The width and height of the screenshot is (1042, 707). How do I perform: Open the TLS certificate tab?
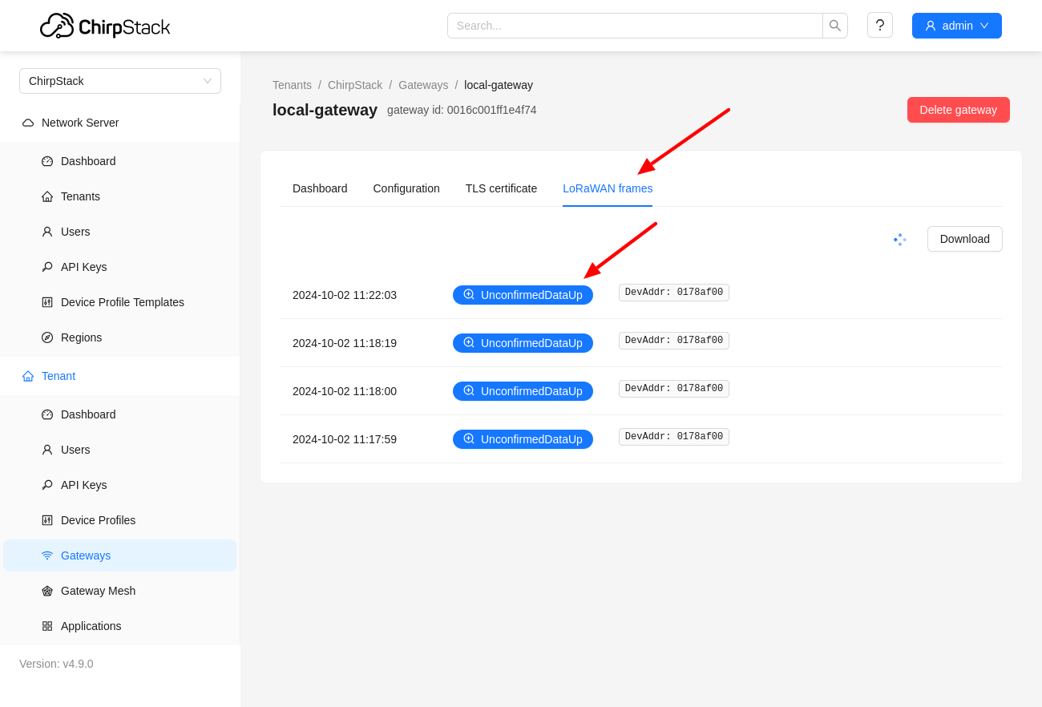(501, 188)
